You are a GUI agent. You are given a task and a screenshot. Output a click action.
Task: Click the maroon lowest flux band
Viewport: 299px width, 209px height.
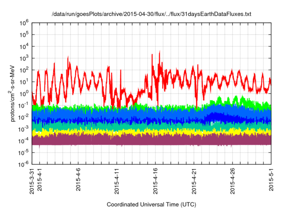pyautogui.click(x=151, y=140)
